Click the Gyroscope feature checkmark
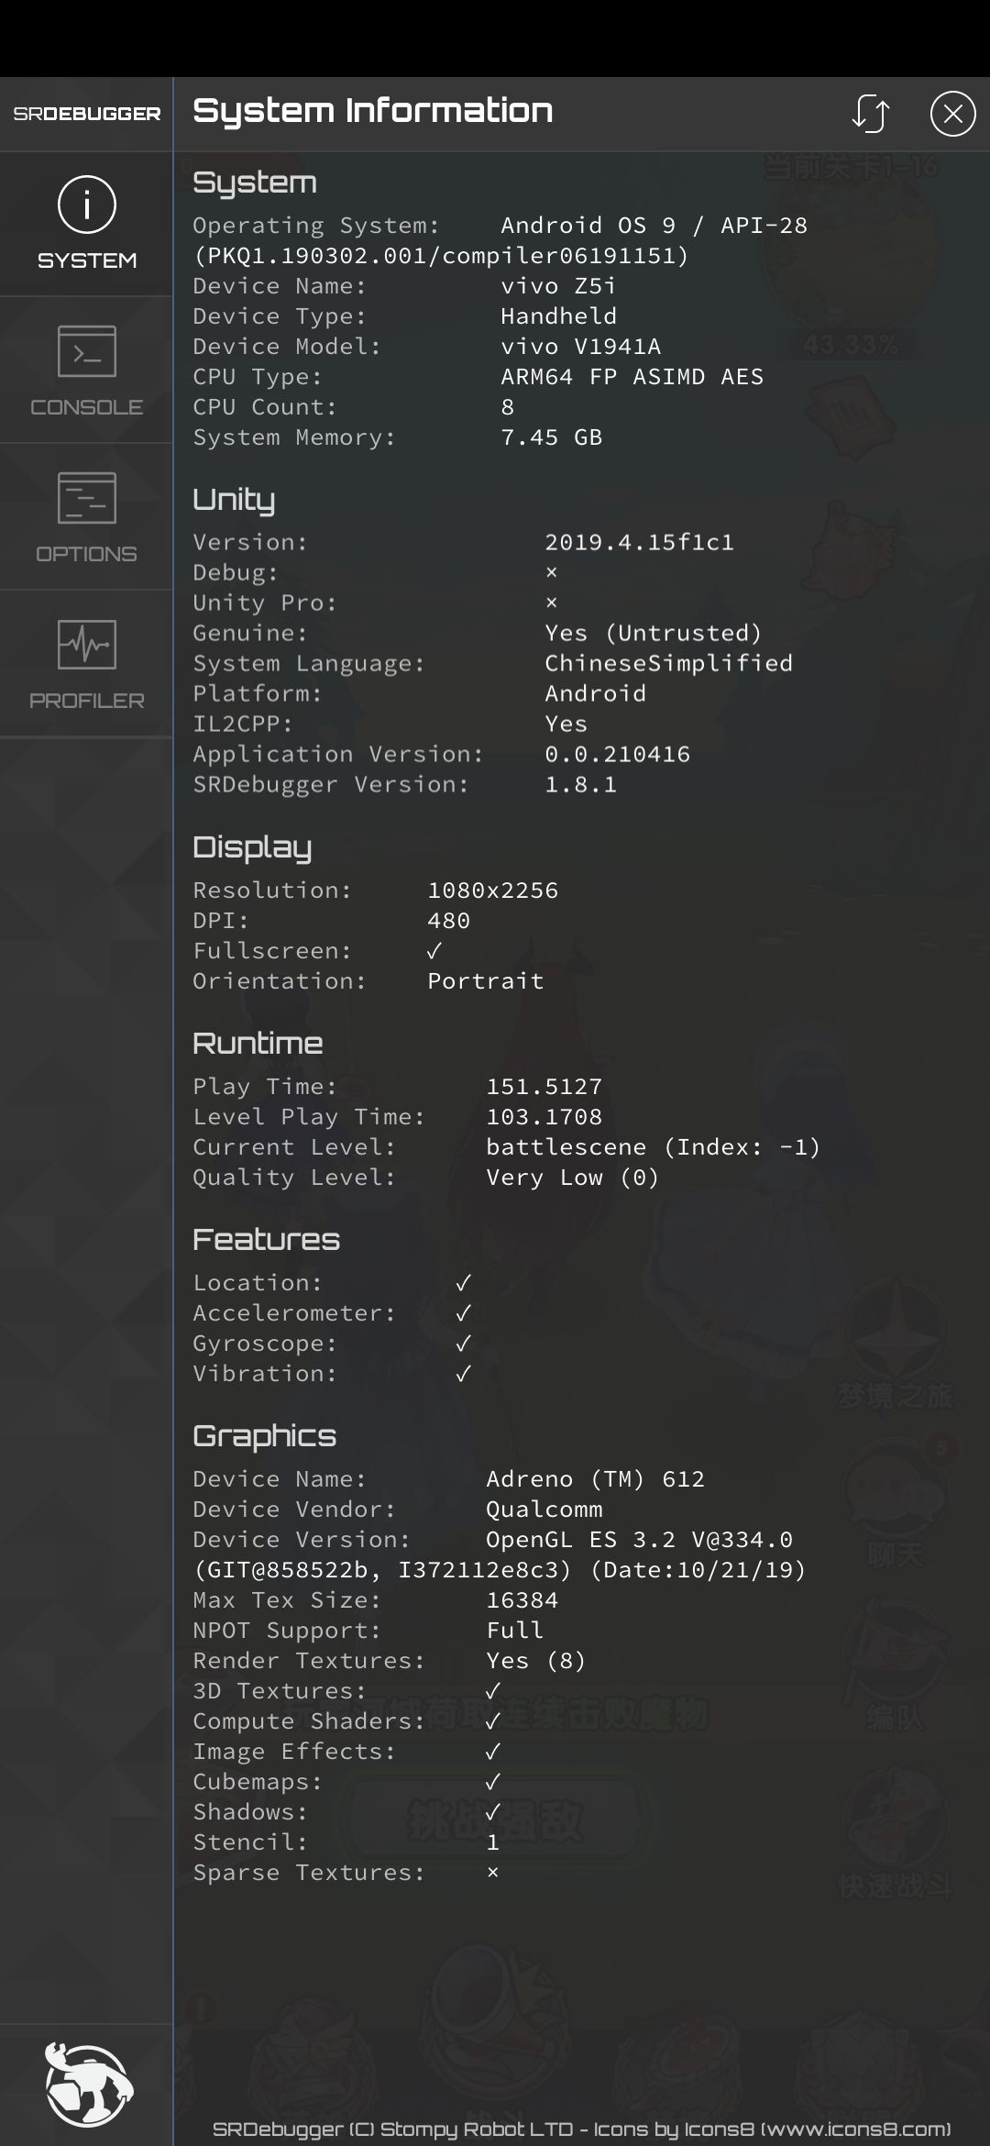The width and height of the screenshot is (990, 2146). coord(464,1344)
